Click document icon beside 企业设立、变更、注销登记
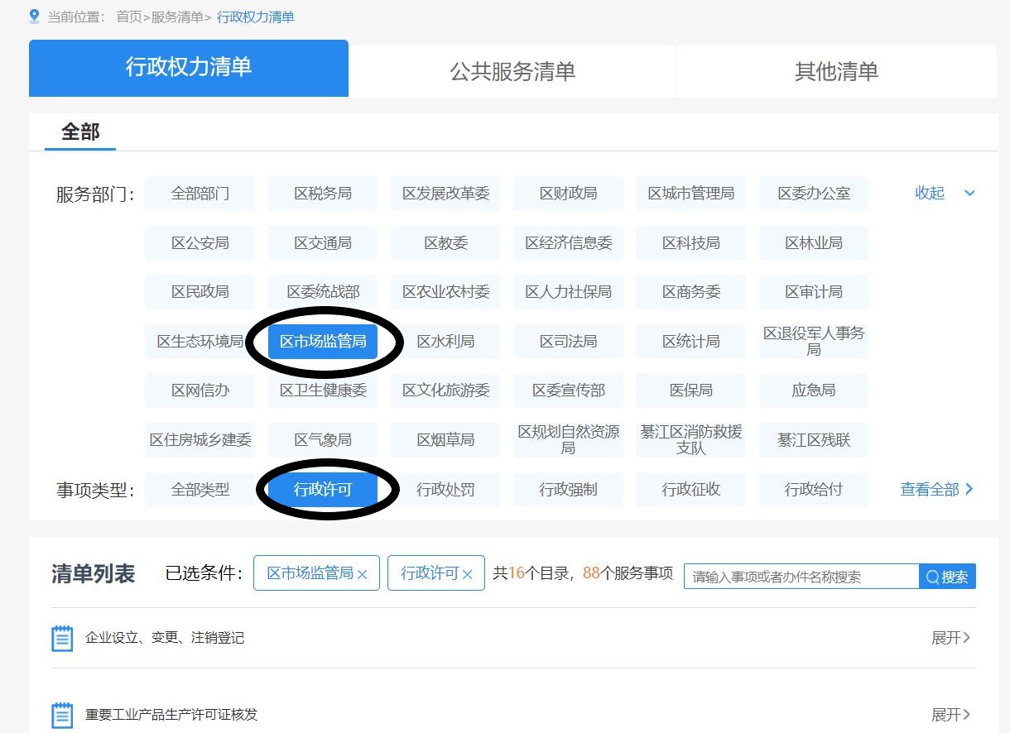 [x=62, y=638]
